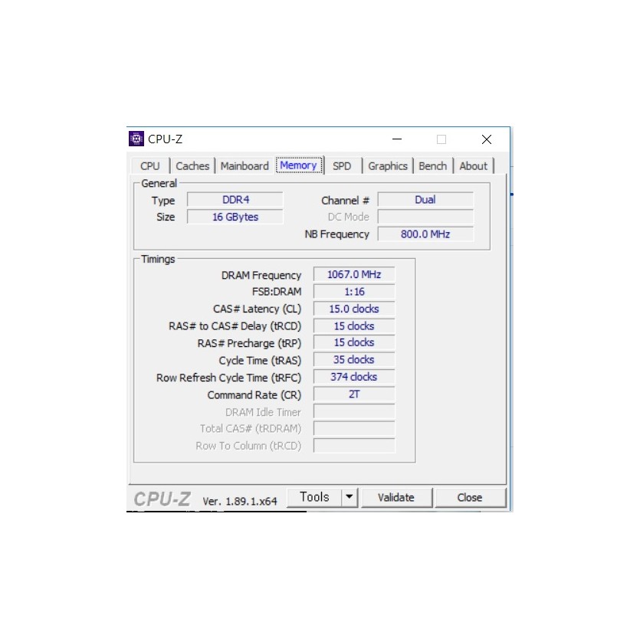Click the CPU-Z title bar text
Screen dimensions: 640x638
click(x=165, y=139)
